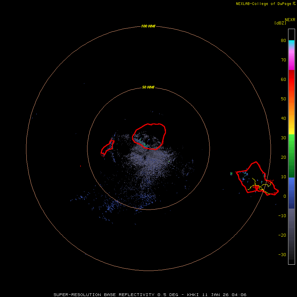Click the 20 dBZ scale label
This screenshot has width=297, height=297.
pyautogui.click(x=283, y=157)
